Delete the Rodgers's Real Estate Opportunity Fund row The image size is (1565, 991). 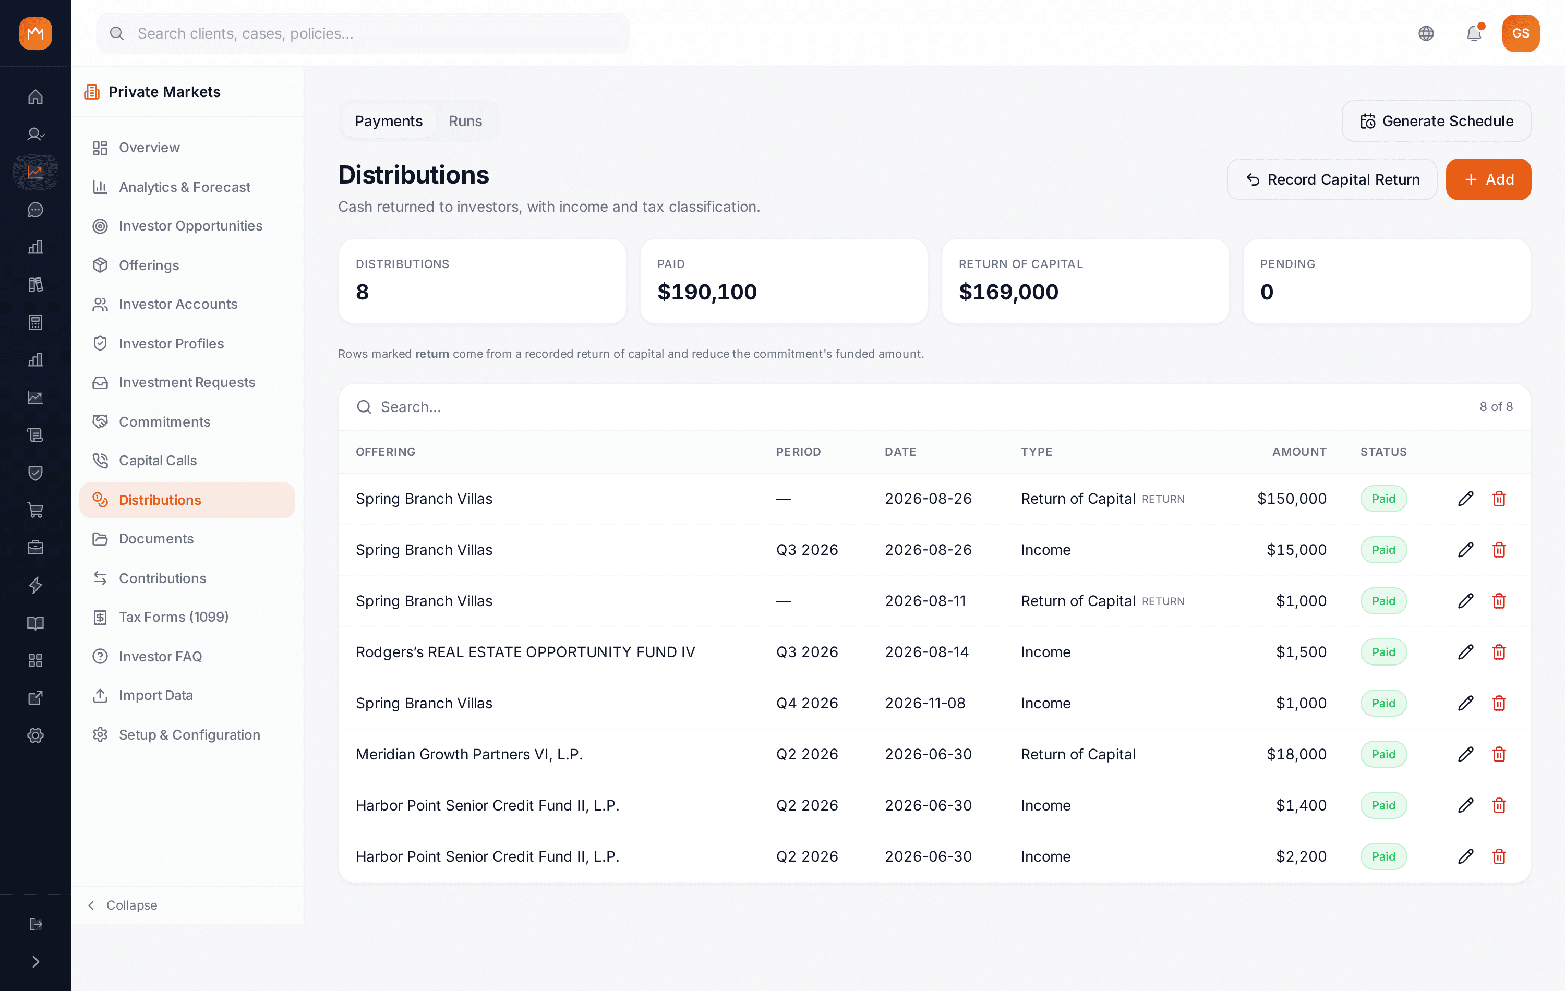(x=1499, y=652)
